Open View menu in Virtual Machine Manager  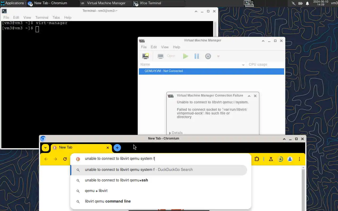point(165,47)
